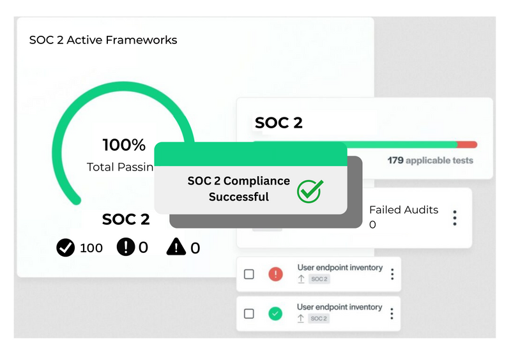Click the green passed status check icon
Screen dimensions: 511x346
[275, 313]
